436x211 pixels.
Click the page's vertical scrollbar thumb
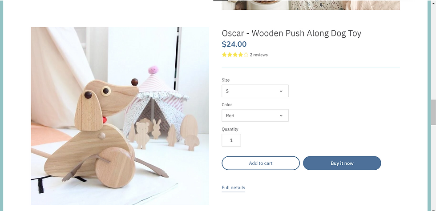coord(433,112)
